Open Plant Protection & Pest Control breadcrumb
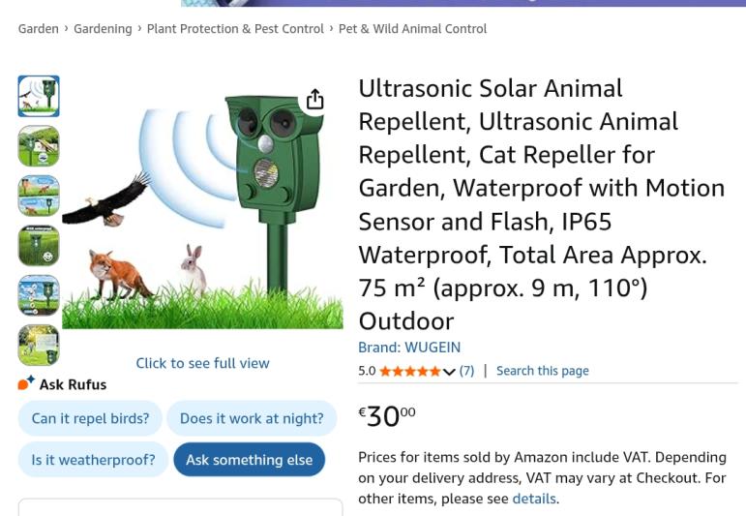This screenshot has height=516, width=746. pyautogui.click(x=235, y=29)
